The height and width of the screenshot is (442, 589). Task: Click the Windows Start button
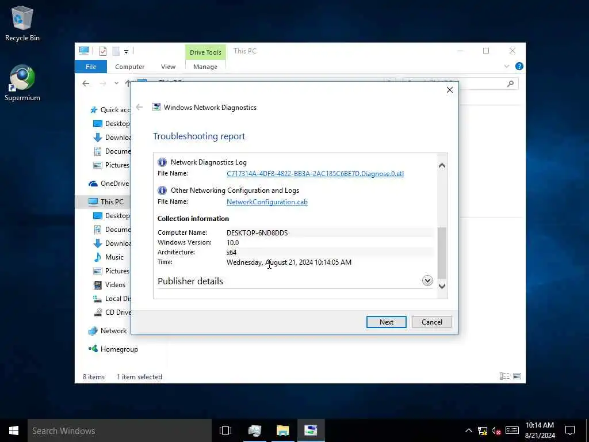point(14,430)
